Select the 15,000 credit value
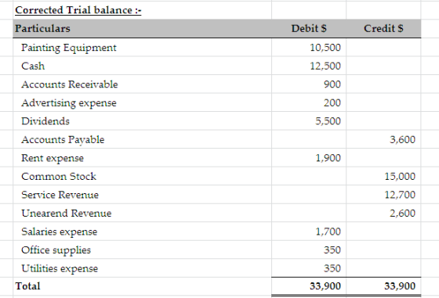 (400, 177)
